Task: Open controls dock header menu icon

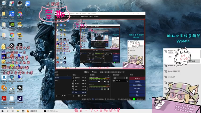Action: click(142, 75)
